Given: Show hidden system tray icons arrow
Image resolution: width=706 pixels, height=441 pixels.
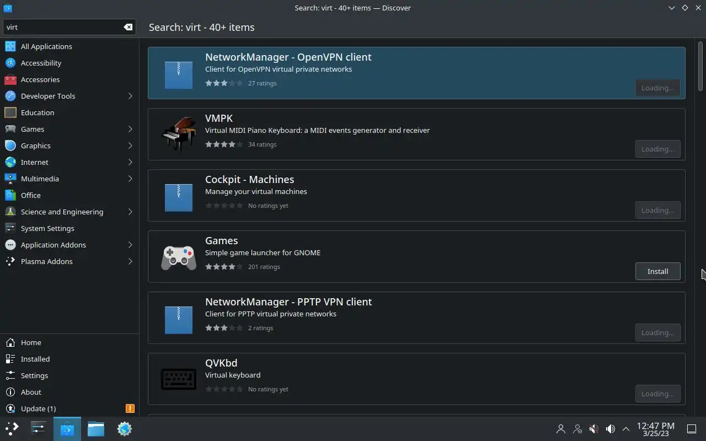Looking at the screenshot, I should pyautogui.click(x=626, y=429).
